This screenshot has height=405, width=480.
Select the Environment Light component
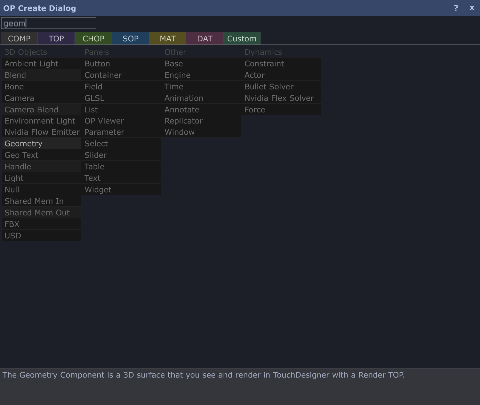tap(40, 121)
